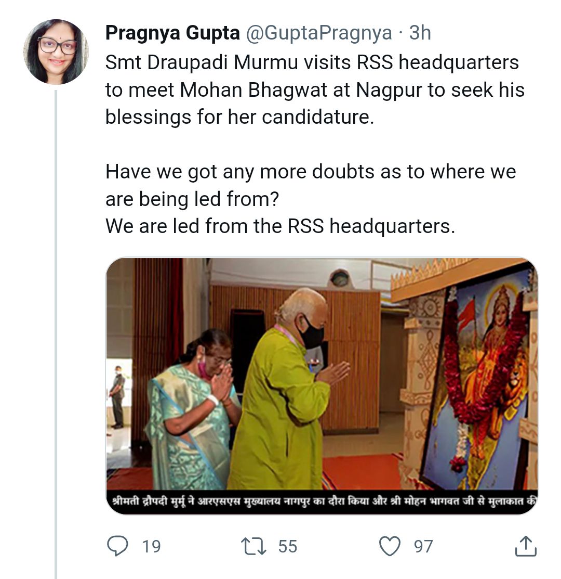
Task: Like the tweet with heart icon
Action: (390, 546)
